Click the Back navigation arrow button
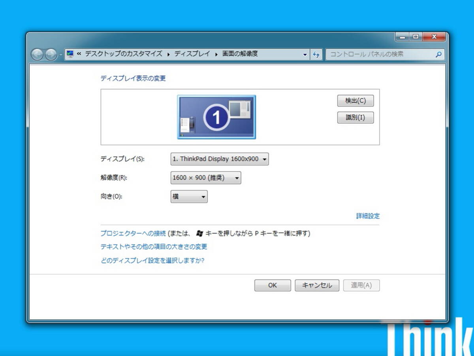This screenshot has height=356, width=474. tap(37, 55)
